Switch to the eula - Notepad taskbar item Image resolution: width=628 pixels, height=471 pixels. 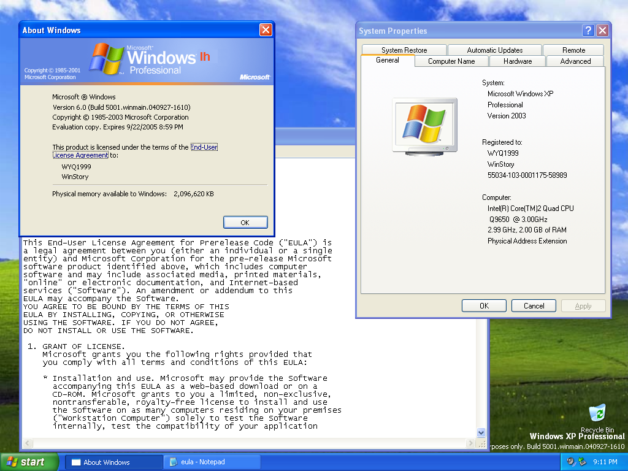212,462
